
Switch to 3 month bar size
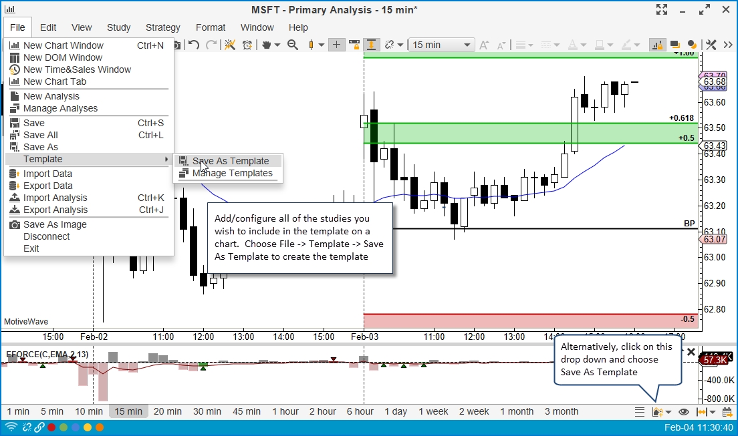point(562,411)
